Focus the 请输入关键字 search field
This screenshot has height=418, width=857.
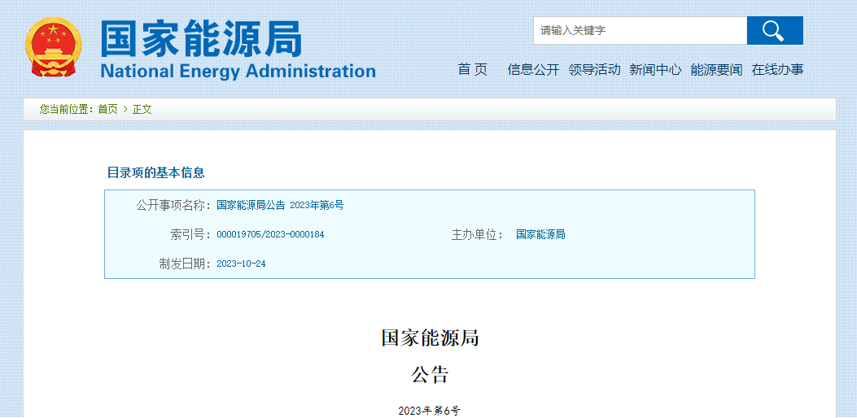point(640,31)
